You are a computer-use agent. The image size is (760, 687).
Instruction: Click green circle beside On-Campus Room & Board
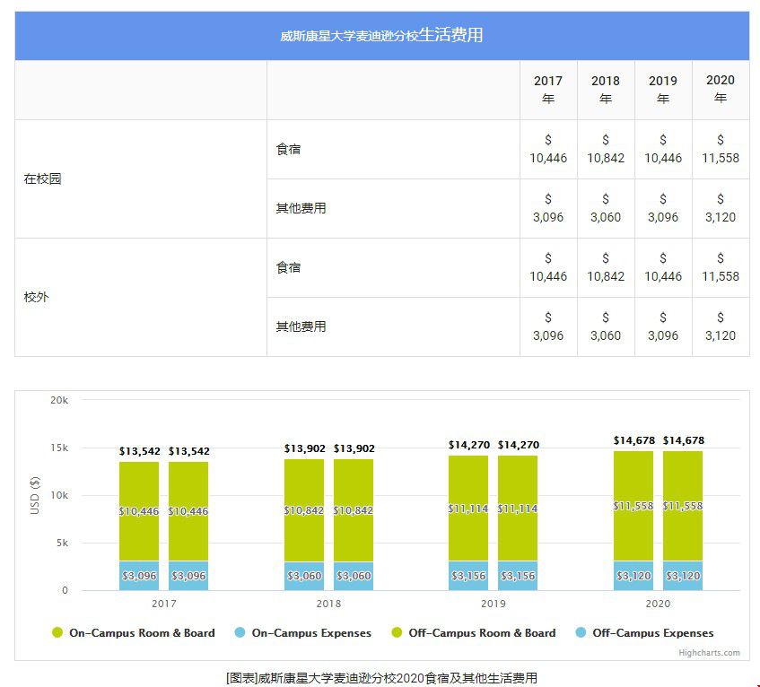point(58,633)
